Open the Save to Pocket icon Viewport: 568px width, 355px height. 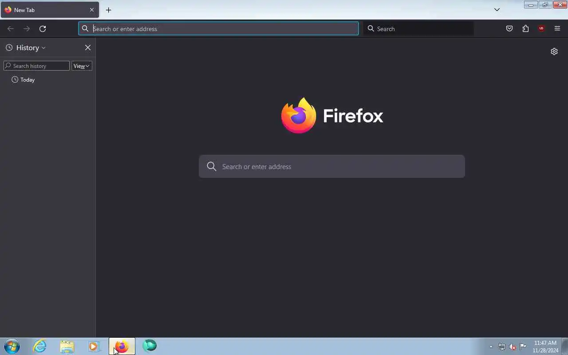(509, 29)
